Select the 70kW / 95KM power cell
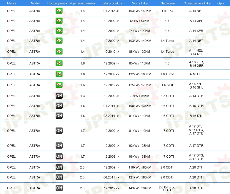Viewport: 230px width, 194px height. 139,96
